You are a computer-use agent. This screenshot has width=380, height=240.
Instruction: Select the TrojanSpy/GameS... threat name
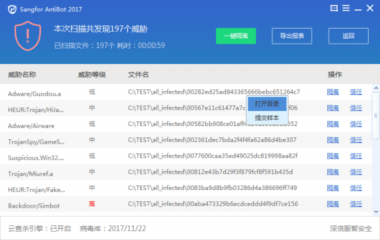[36, 142]
